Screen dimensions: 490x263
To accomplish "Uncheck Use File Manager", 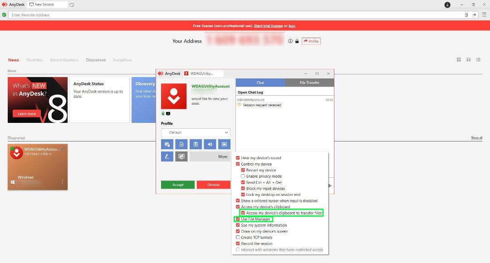I will [x=238, y=219].
